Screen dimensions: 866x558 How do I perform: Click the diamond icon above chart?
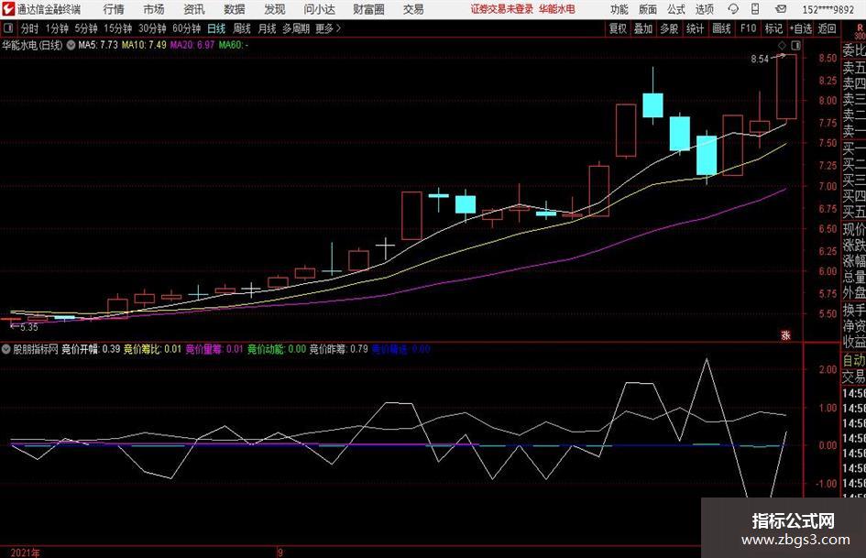[x=782, y=45]
